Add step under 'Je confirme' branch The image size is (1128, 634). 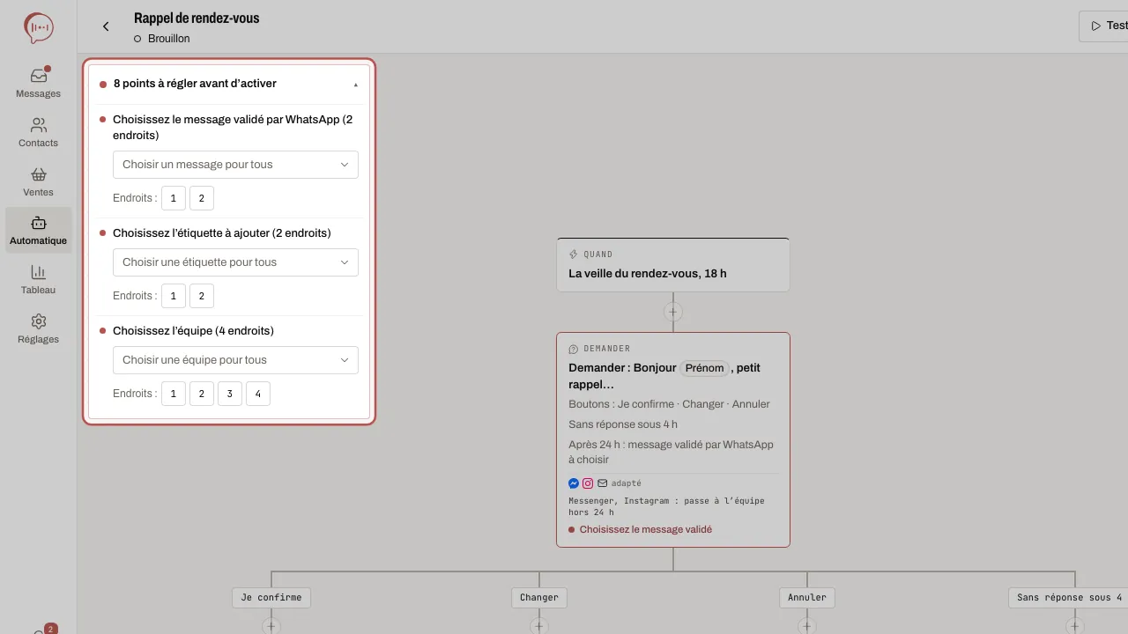(271, 626)
